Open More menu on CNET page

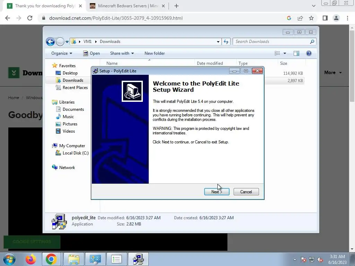point(333,73)
